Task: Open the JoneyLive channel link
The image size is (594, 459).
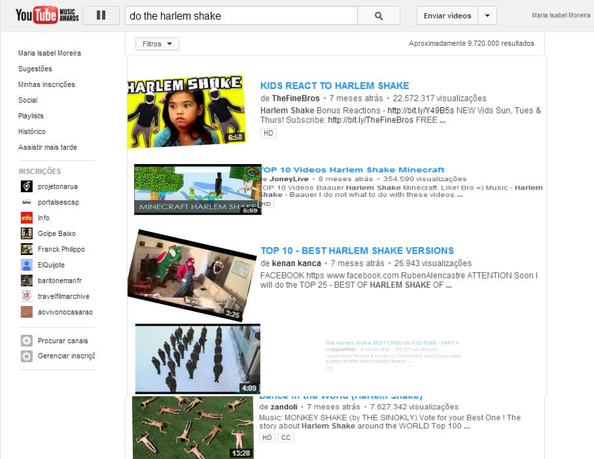Action: (x=289, y=178)
